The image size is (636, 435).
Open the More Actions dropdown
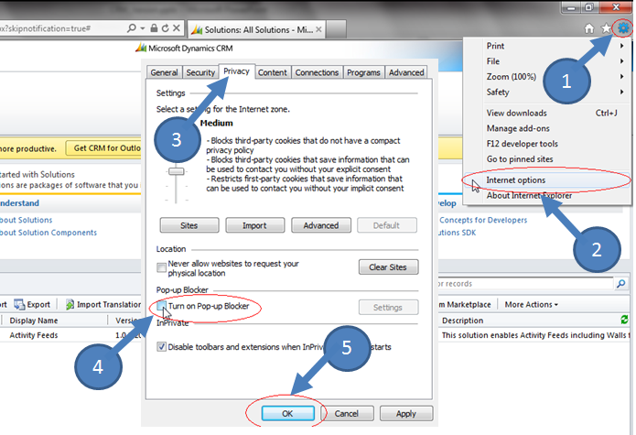(x=532, y=304)
